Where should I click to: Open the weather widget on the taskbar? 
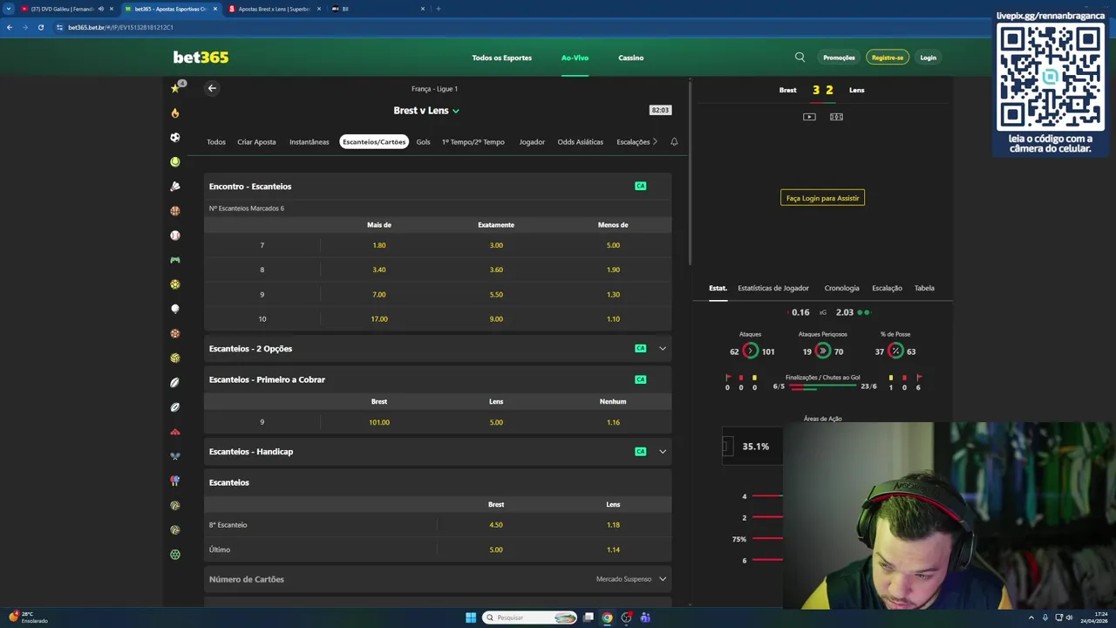[x=28, y=617]
